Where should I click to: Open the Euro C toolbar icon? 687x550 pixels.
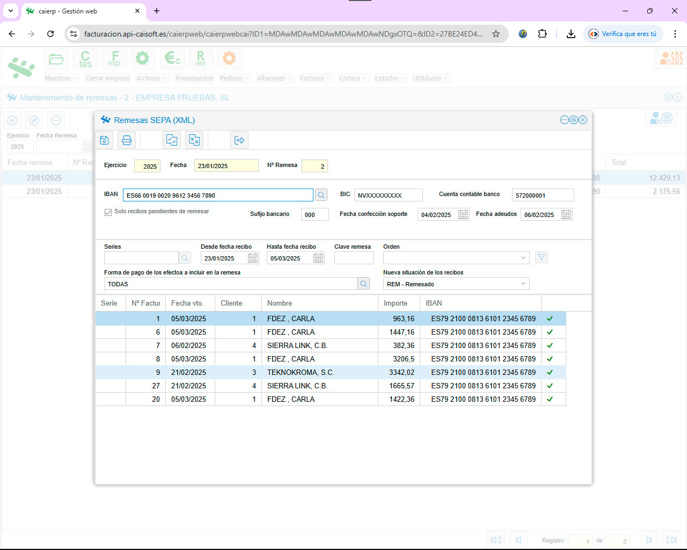[x=172, y=59]
